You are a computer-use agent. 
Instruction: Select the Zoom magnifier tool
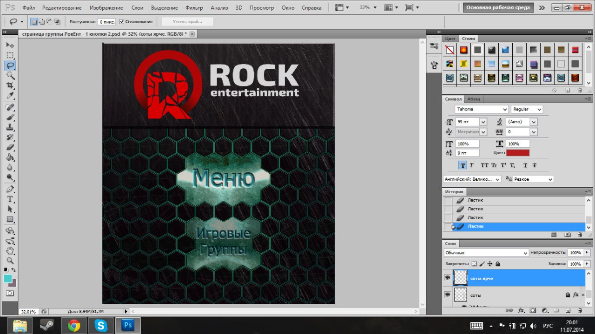(10, 261)
